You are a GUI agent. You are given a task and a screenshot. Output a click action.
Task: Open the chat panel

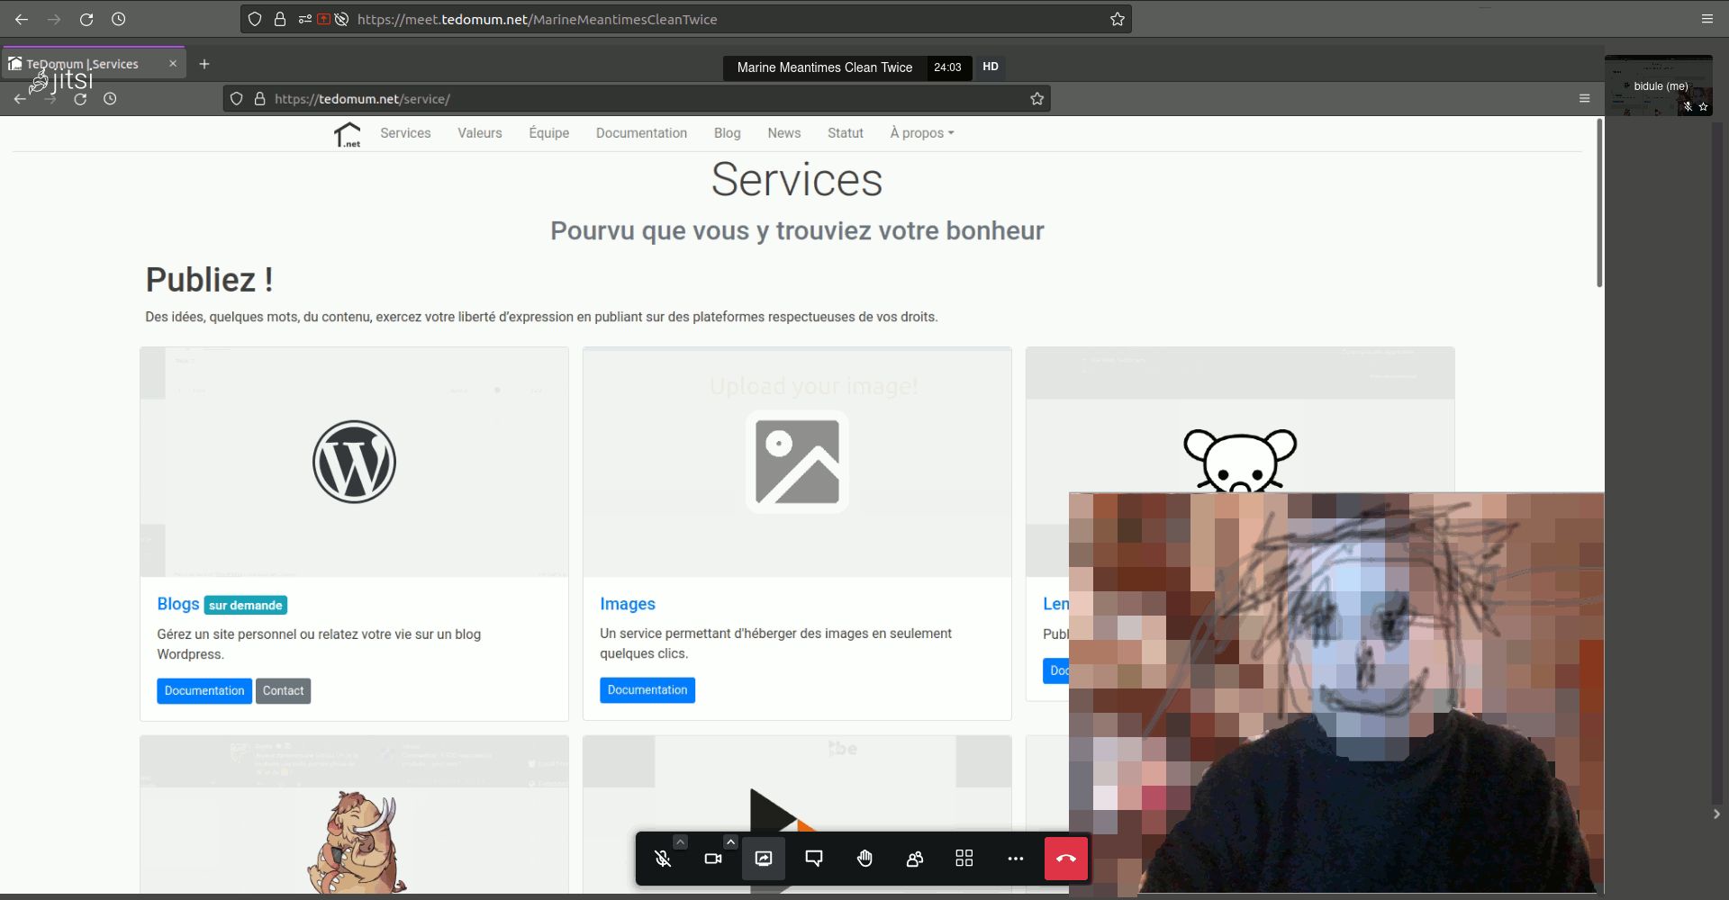tap(814, 859)
